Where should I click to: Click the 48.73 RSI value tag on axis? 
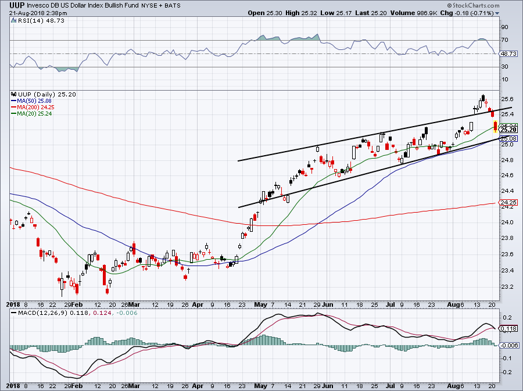508,53
